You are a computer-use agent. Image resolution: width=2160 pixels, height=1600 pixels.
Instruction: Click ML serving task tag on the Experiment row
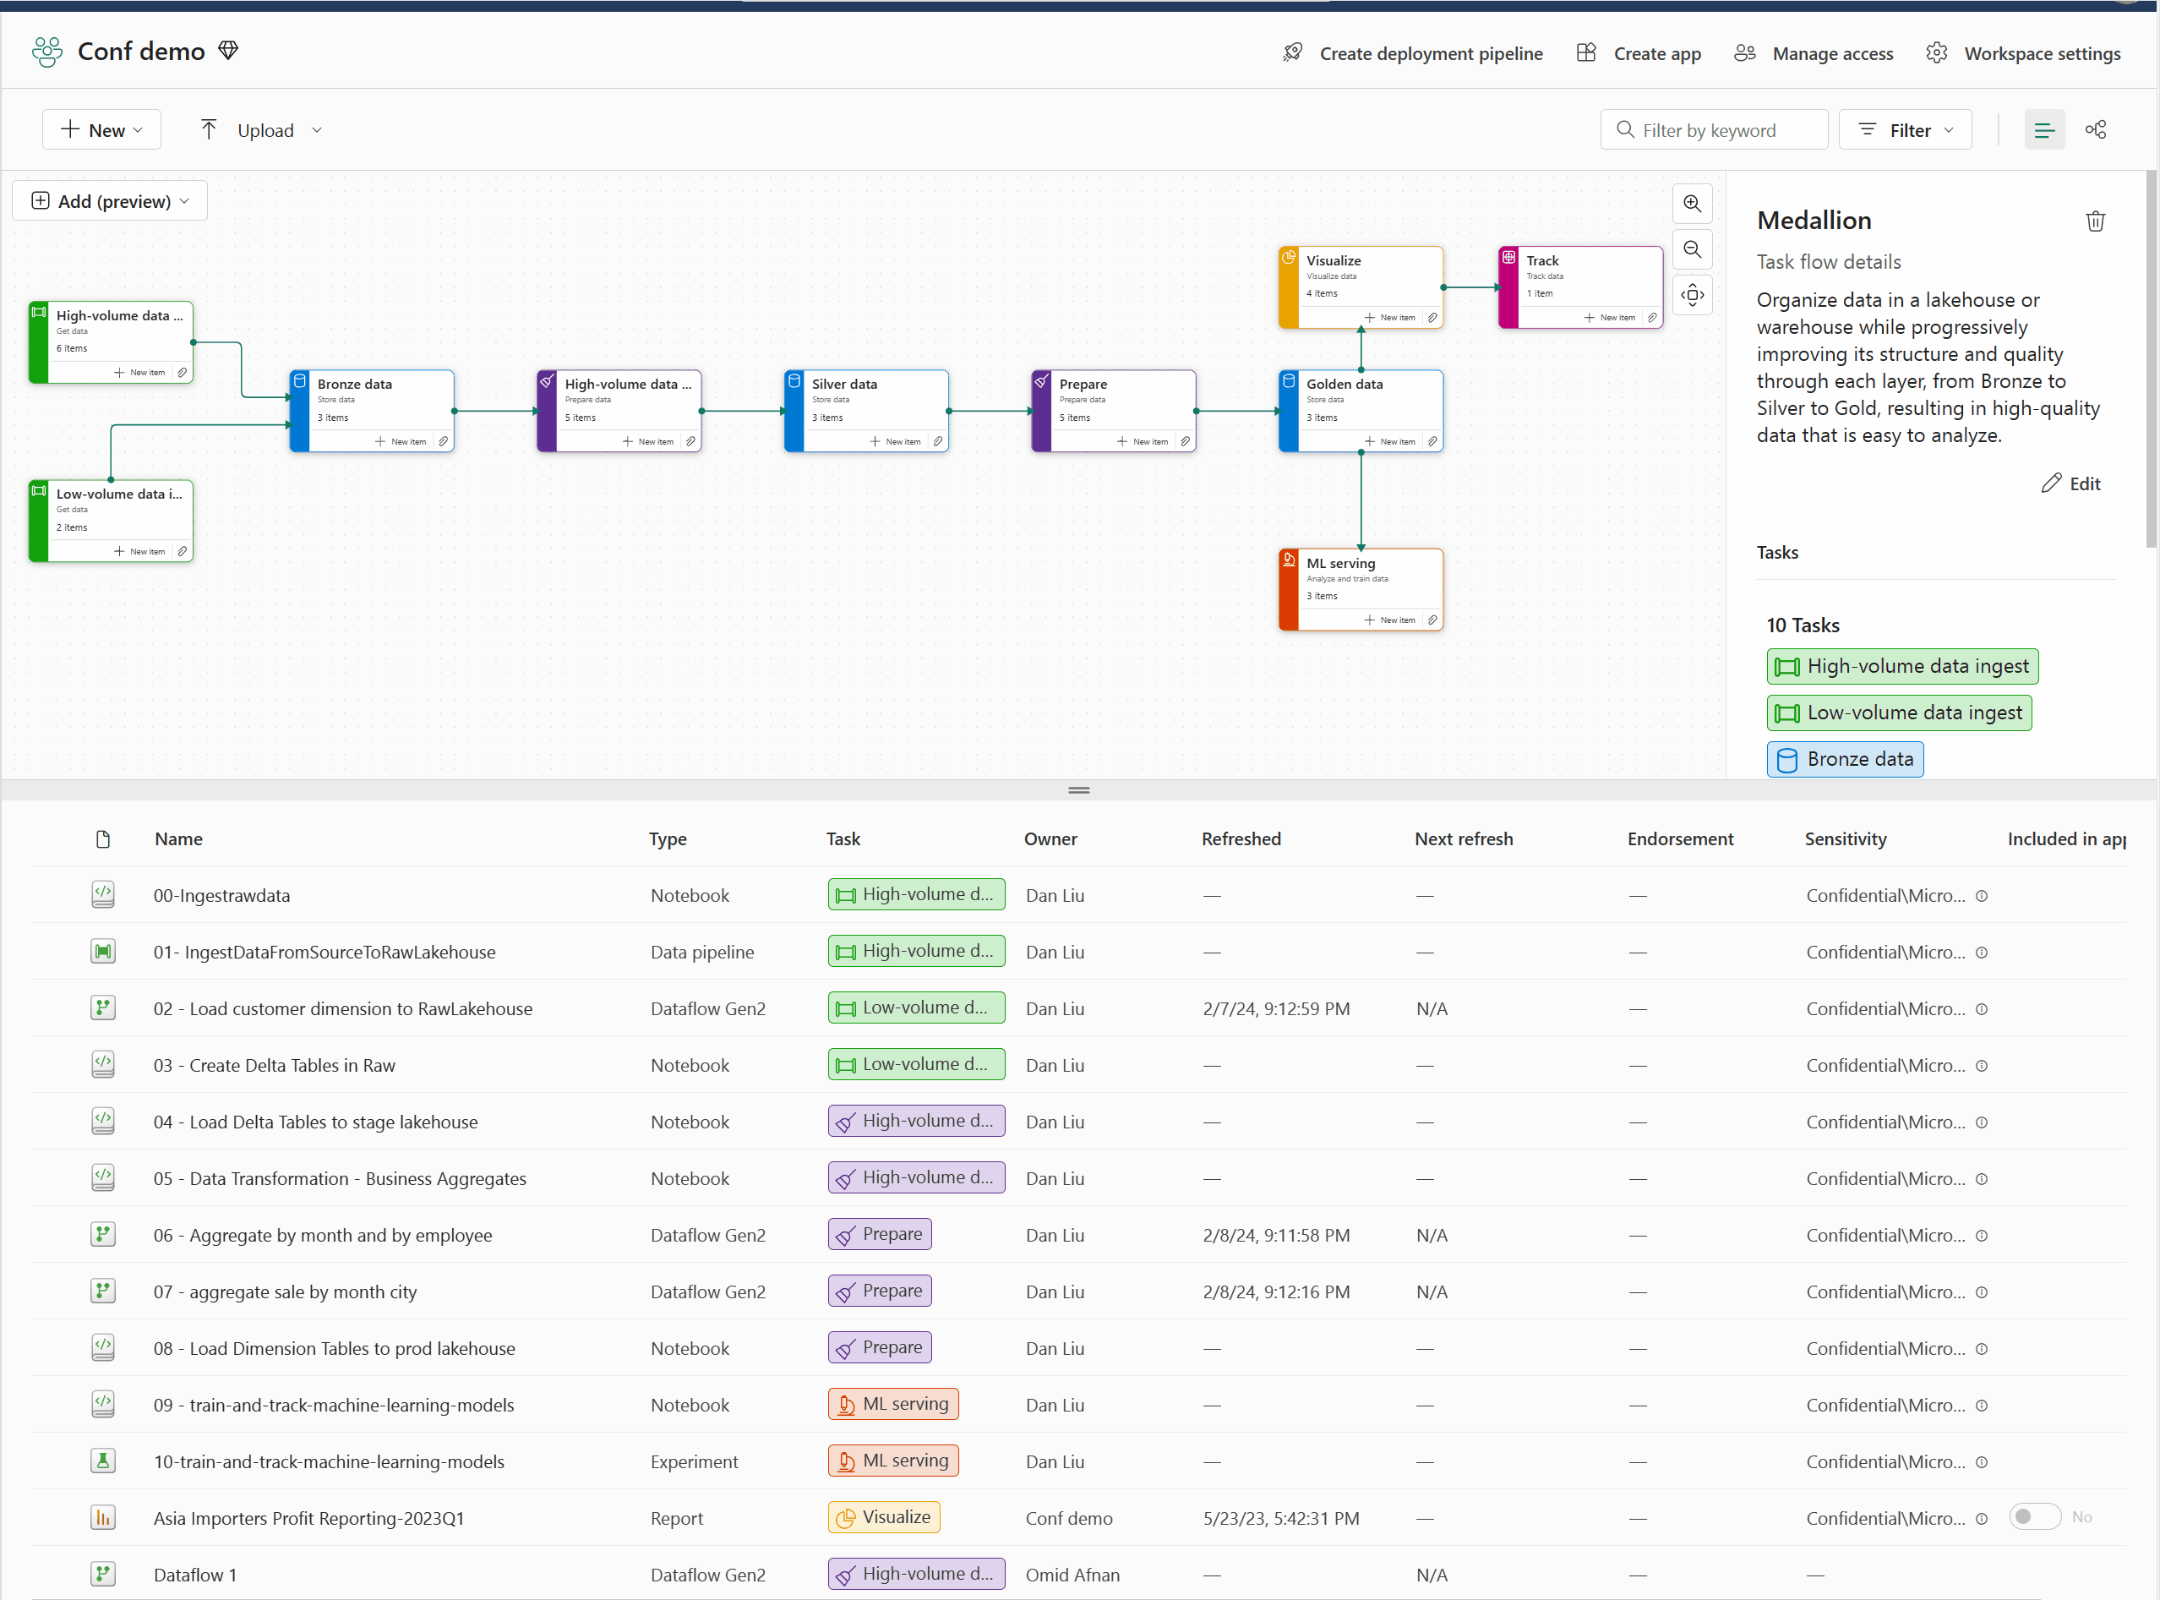tap(893, 1461)
